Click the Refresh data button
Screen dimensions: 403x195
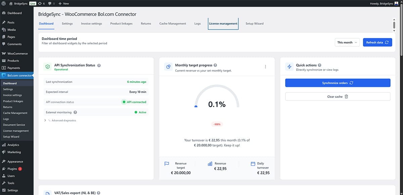[377, 42]
